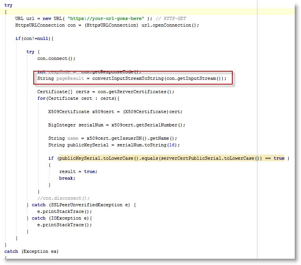
Task: Click "HttpsURLConnection con" declaration
Action: click(46, 25)
